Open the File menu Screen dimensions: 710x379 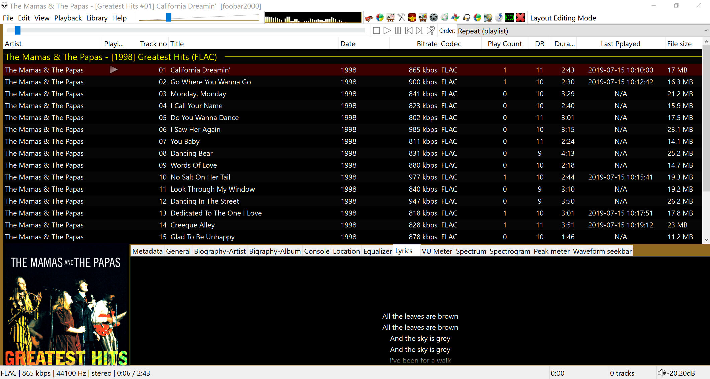pyautogui.click(x=8, y=18)
